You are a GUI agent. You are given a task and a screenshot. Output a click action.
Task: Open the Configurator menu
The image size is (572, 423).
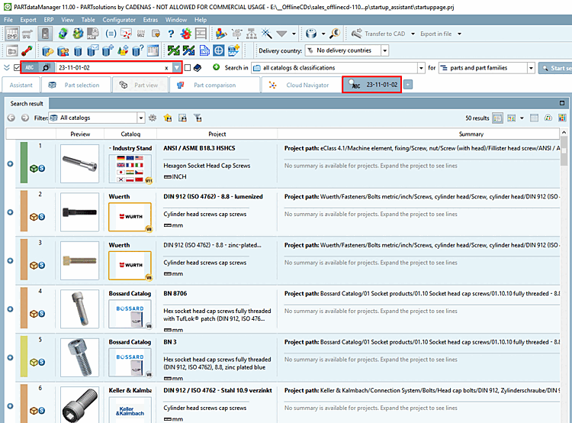(118, 18)
